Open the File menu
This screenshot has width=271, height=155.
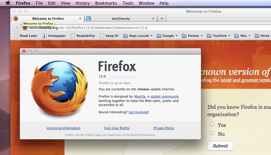[x=39, y=3]
